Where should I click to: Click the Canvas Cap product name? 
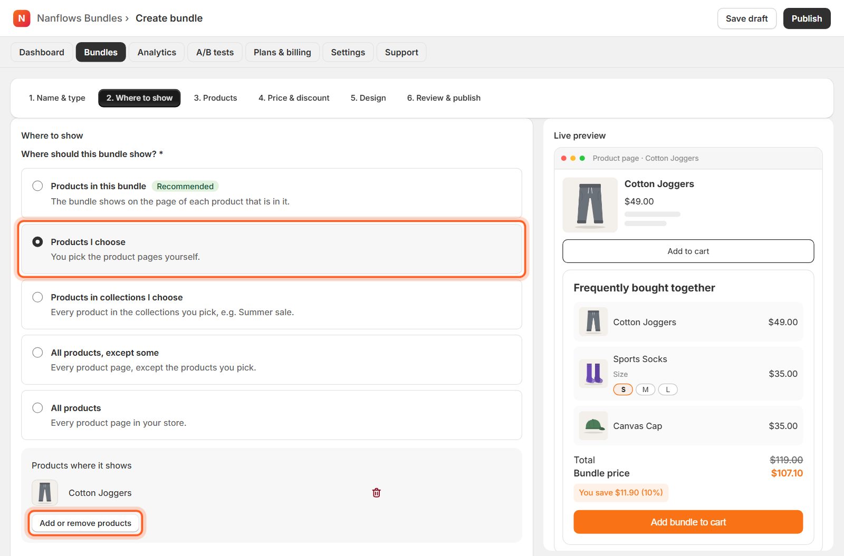click(x=637, y=426)
